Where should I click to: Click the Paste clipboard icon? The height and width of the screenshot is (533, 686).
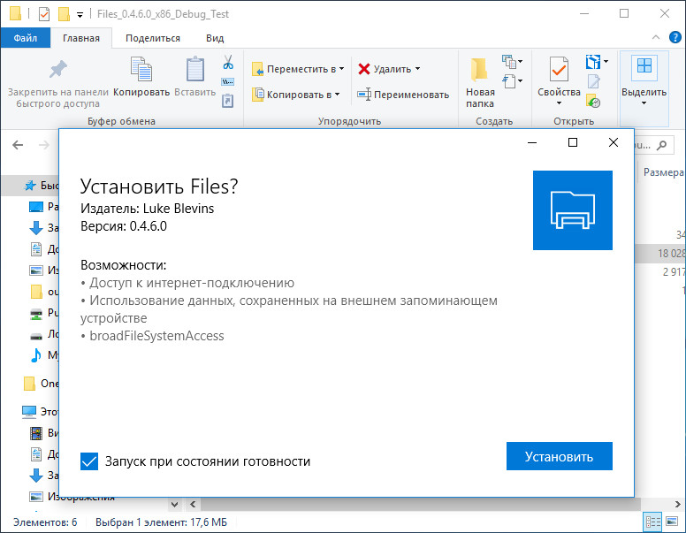pyautogui.click(x=194, y=69)
